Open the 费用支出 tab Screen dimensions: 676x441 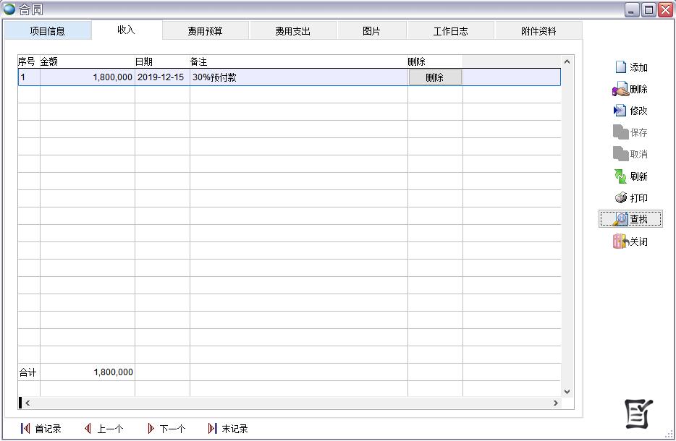pyautogui.click(x=292, y=31)
